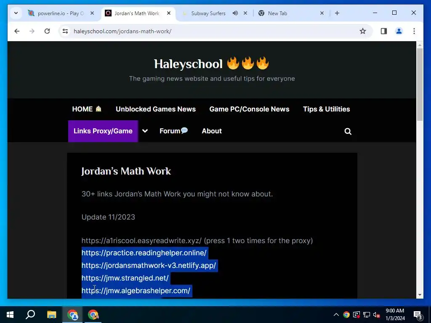431x323 pixels.
Task: Expand the Links Proxy/Game submenu chevron
Action: pos(145,131)
